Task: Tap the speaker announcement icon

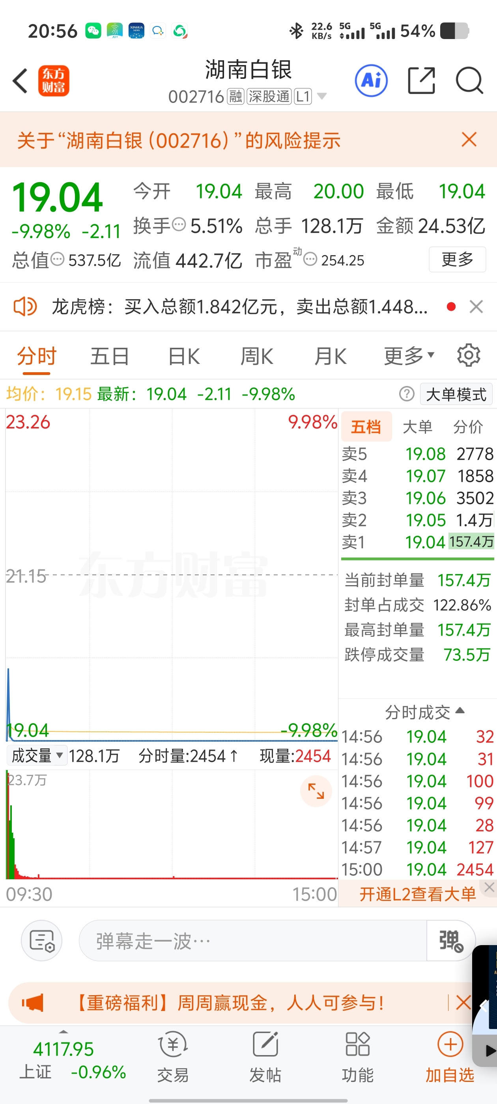Action: click(x=25, y=307)
